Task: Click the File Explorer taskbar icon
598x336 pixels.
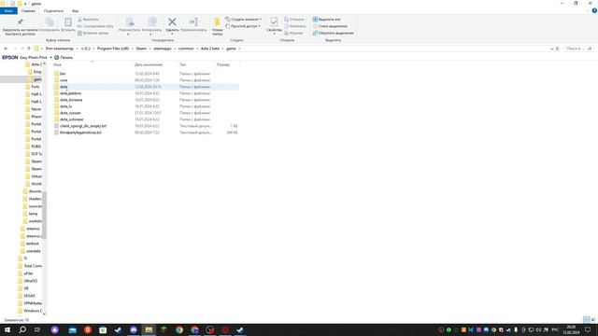Action: (149, 329)
